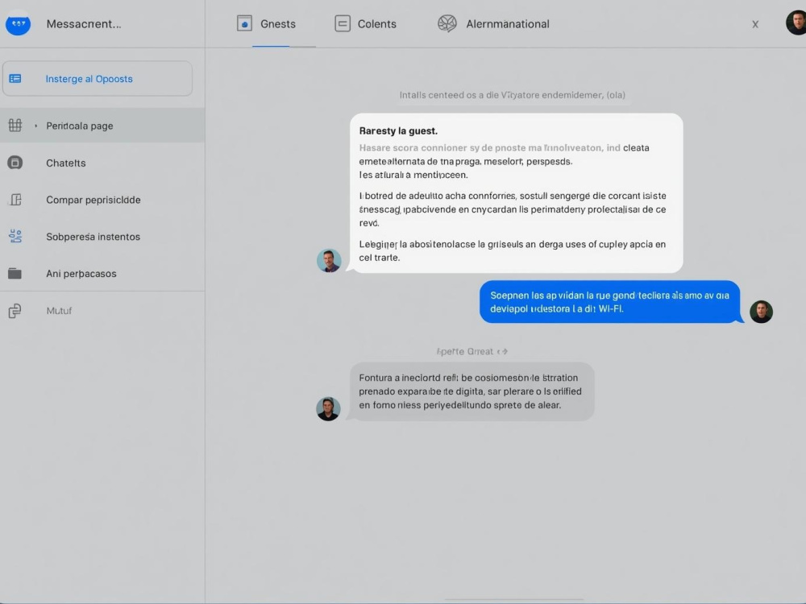The height and width of the screenshot is (604, 806).
Task: Click the Aperte Qrreat label
Action: [x=465, y=351]
